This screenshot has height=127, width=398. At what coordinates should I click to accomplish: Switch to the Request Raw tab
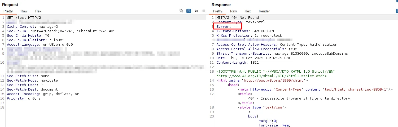24,11
